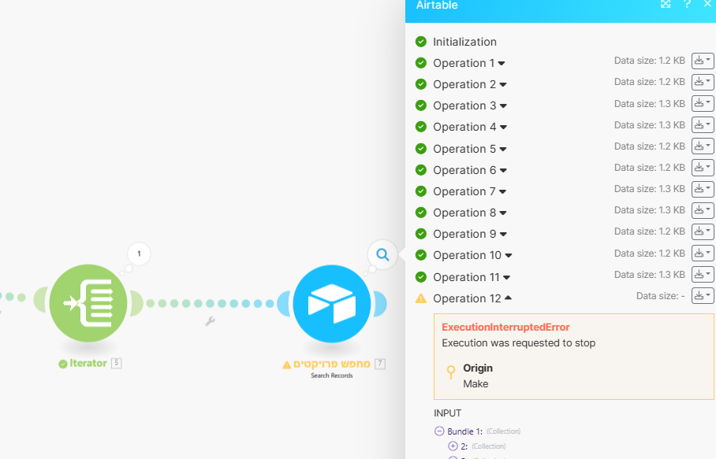The width and height of the screenshot is (716, 459).
Task: Open download menu for Operation 11
Action: click(703, 275)
